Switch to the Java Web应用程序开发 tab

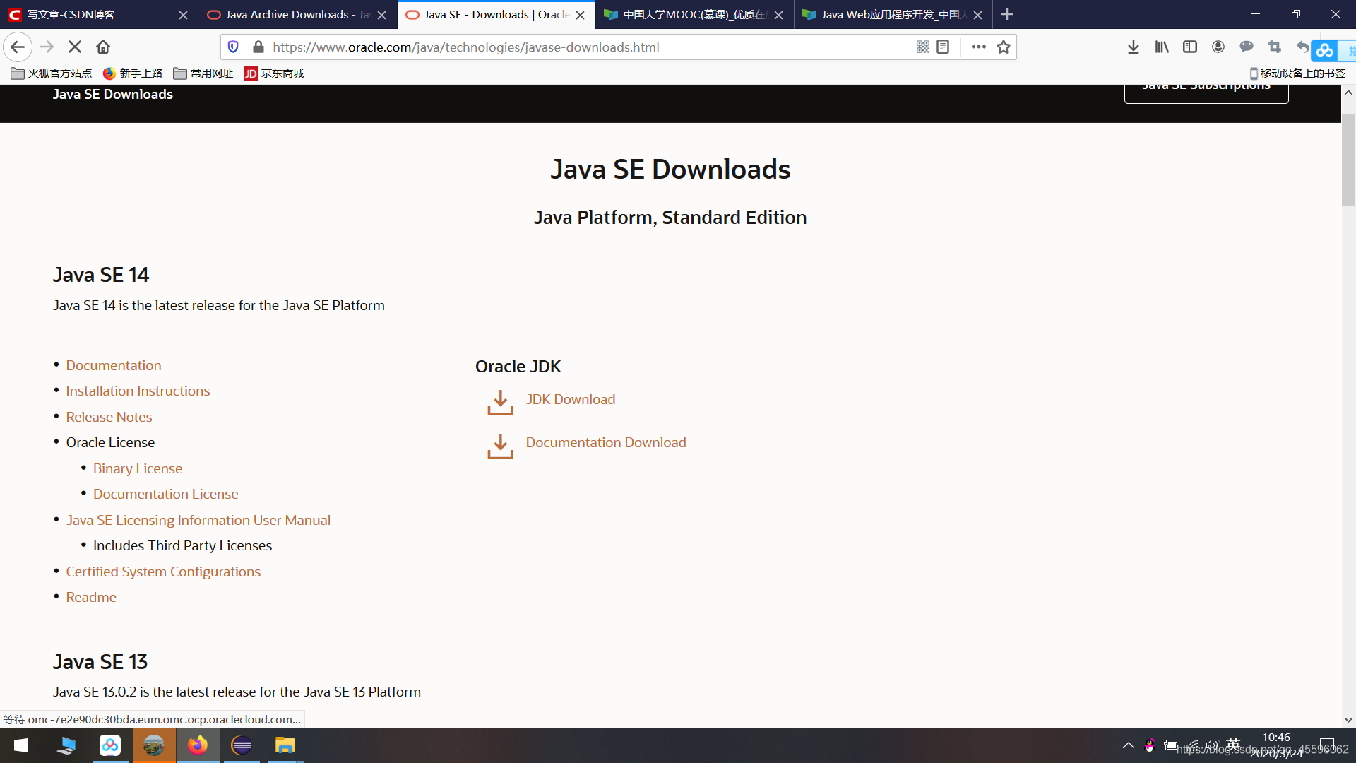click(x=893, y=14)
